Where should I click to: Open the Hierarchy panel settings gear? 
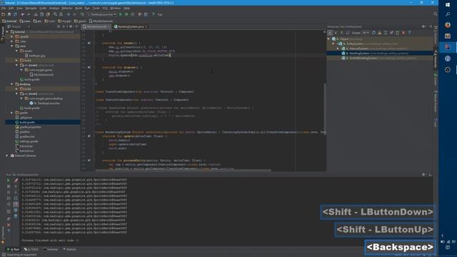[423, 26]
